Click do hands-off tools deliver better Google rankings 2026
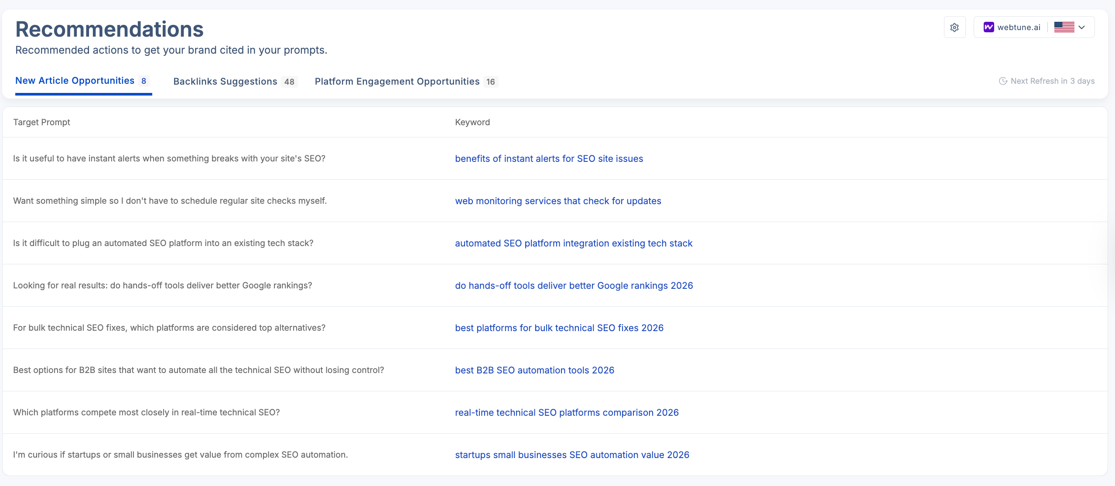1115x486 pixels. [574, 285]
